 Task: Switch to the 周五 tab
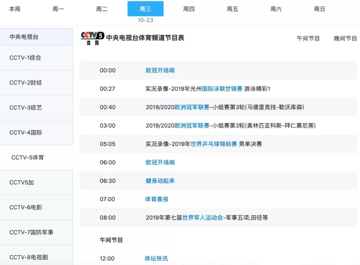coord(233,9)
